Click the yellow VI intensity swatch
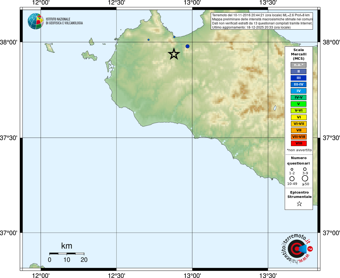Screen dimensions: 340x278 point(299,117)
